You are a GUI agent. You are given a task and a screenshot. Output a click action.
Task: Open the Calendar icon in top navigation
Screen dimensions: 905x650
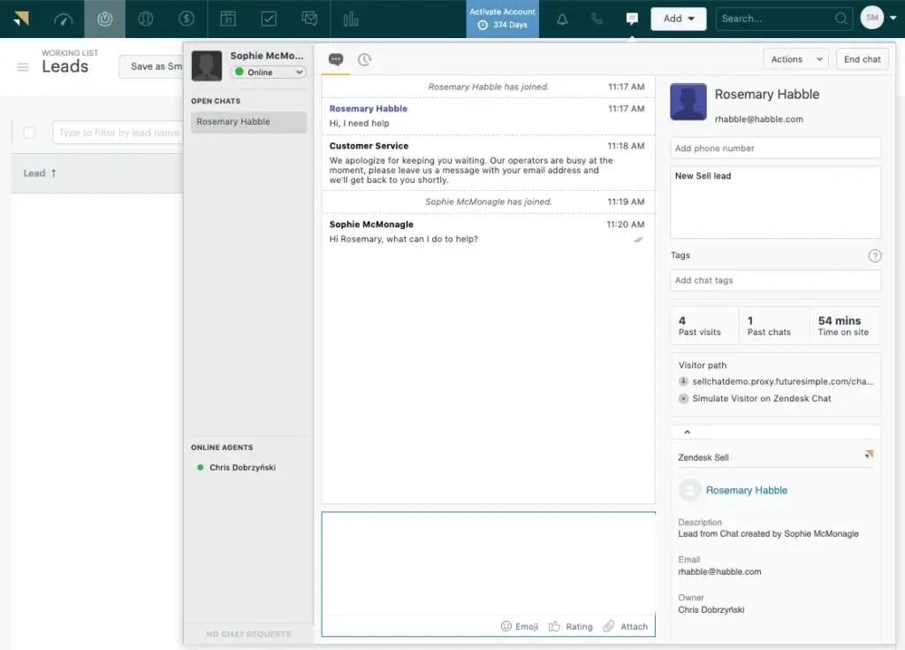(228, 19)
